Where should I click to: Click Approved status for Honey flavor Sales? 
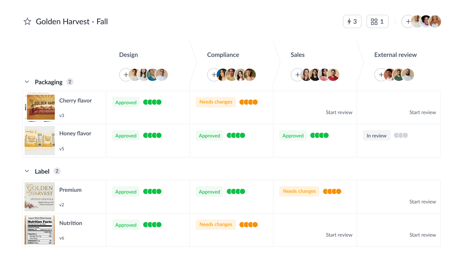(293, 135)
